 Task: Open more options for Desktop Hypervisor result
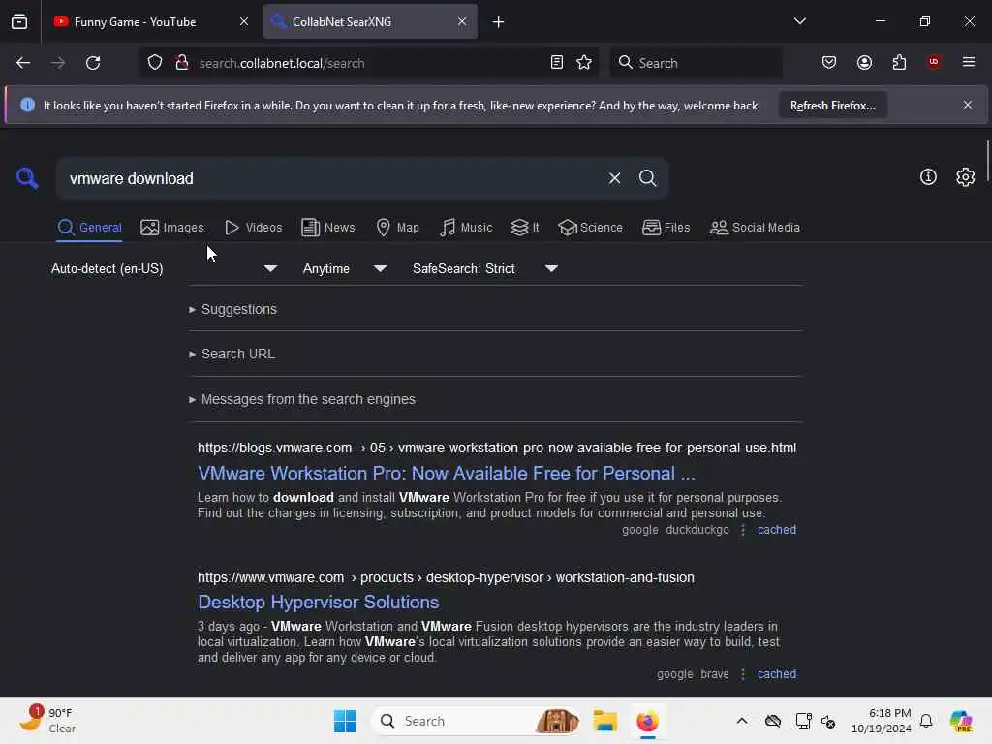(743, 674)
